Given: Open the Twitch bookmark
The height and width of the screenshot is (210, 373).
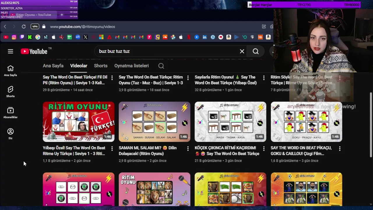Looking at the screenshot, I should pos(22,37).
